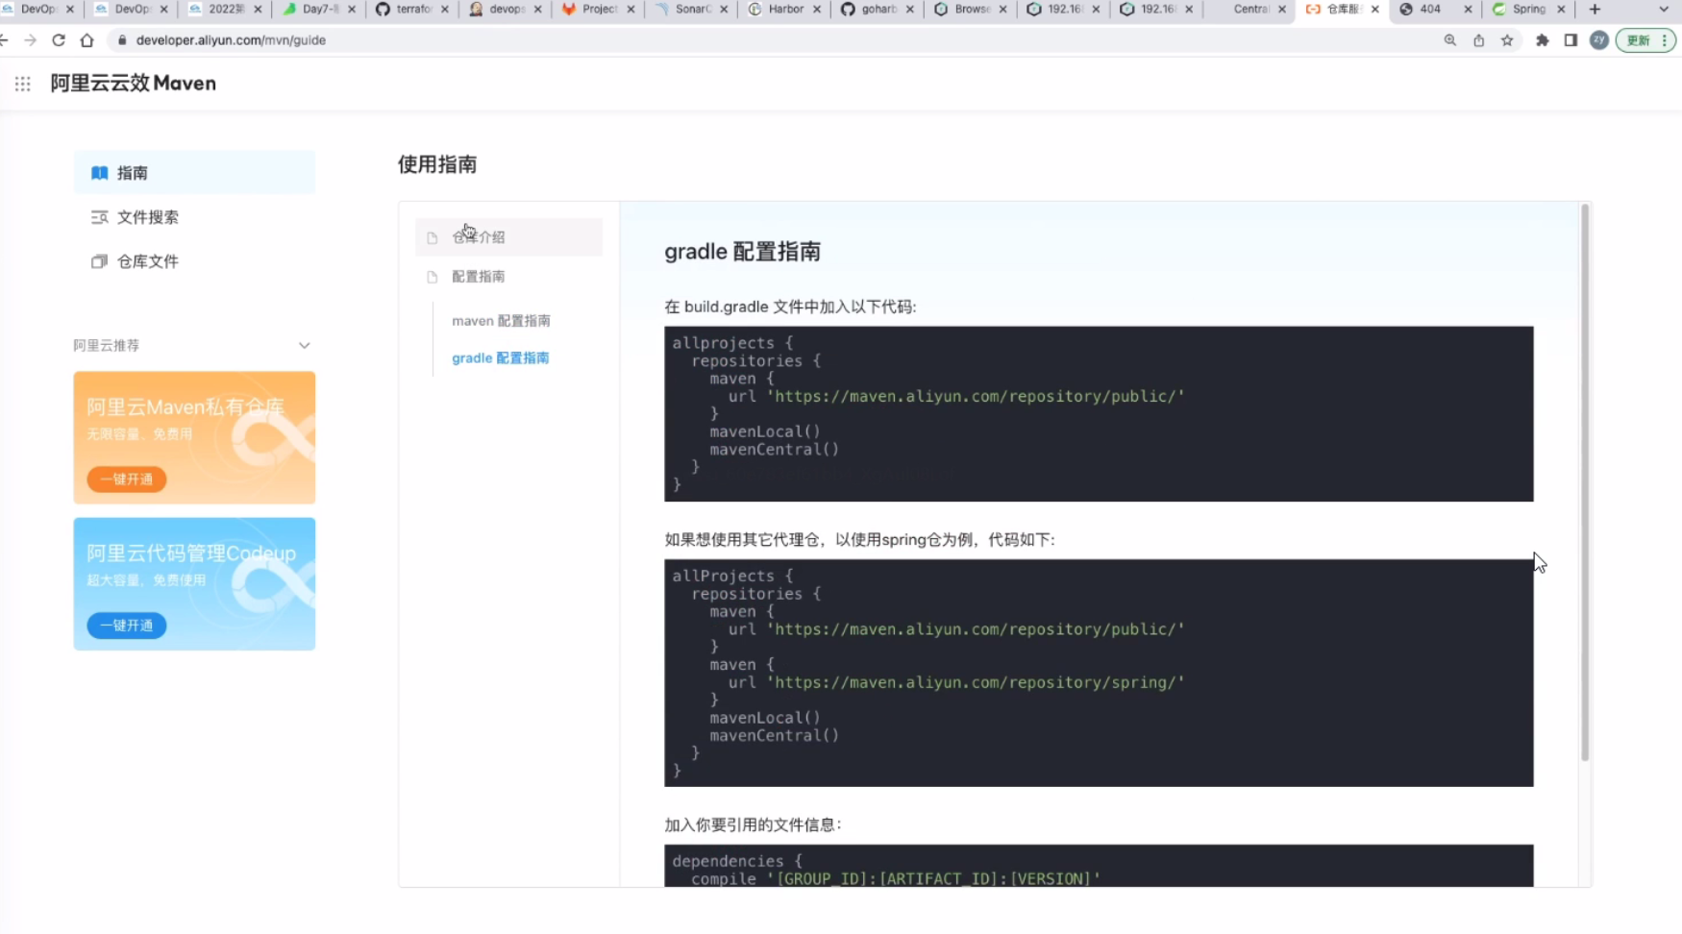The width and height of the screenshot is (1682, 934).
Task: Click the site lock icon
Action: point(122,40)
